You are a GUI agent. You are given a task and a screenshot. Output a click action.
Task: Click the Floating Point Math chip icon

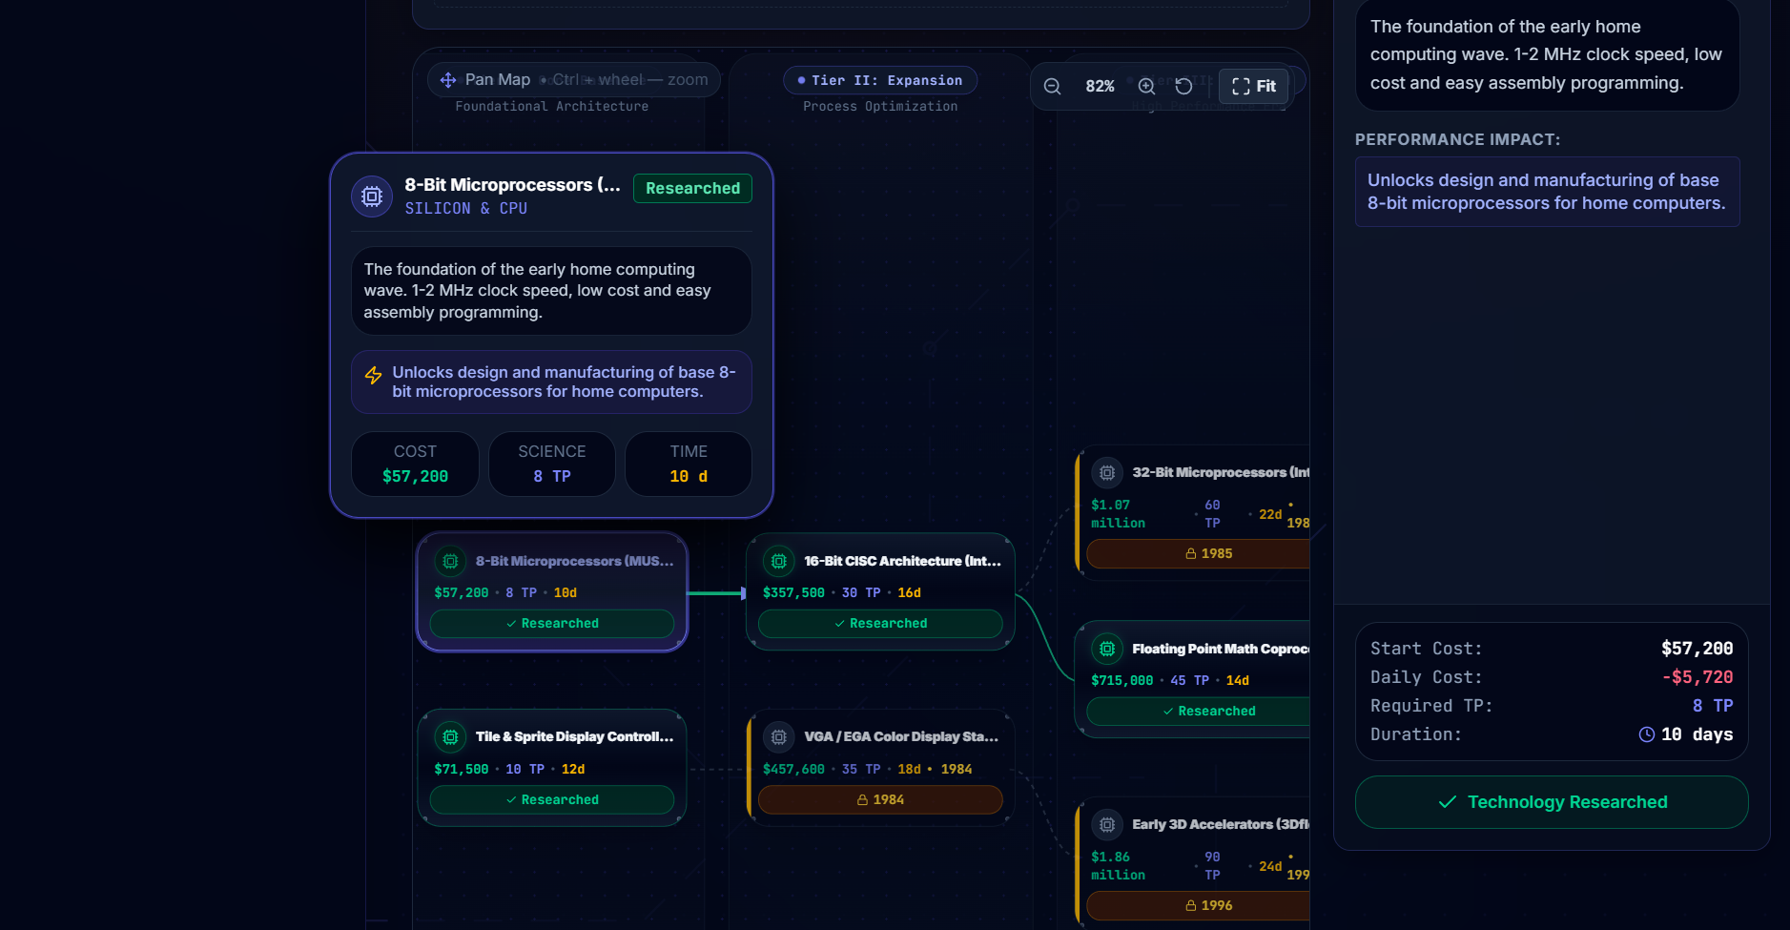[x=1107, y=650]
